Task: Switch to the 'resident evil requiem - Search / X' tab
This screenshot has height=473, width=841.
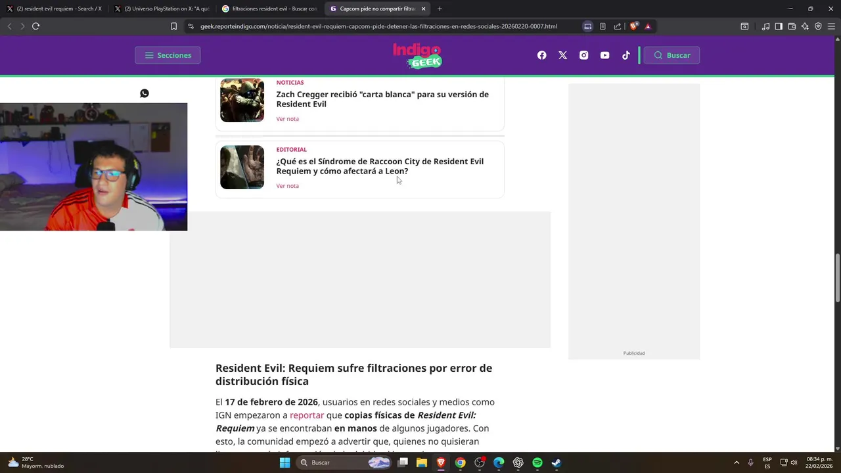Action: [x=54, y=9]
